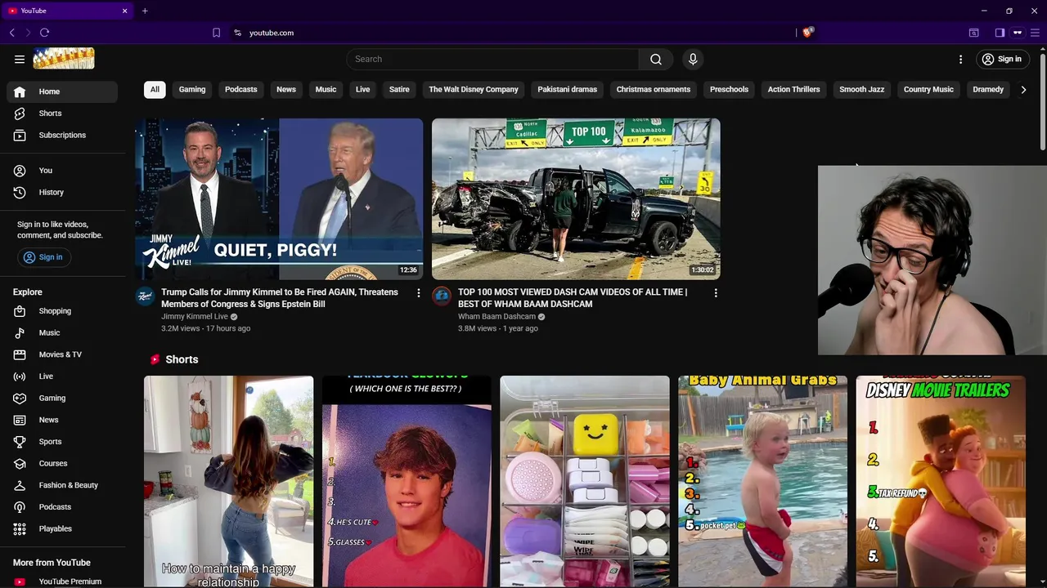Open News in Explore sidebar
The height and width of the screenshot is (588, 1047).
(62, 420)
